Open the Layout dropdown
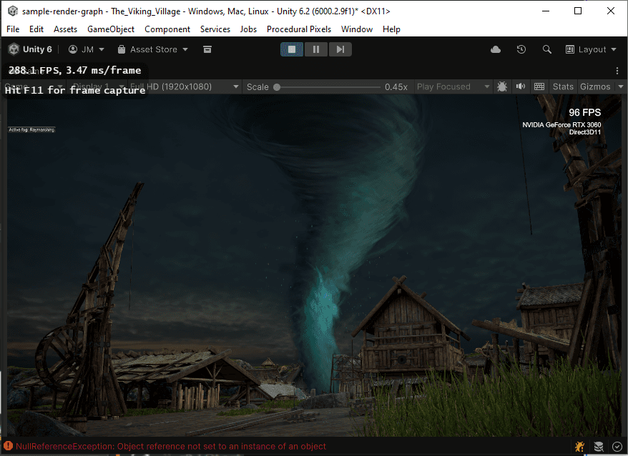628x456 pixels. click(x=591, y=49)
